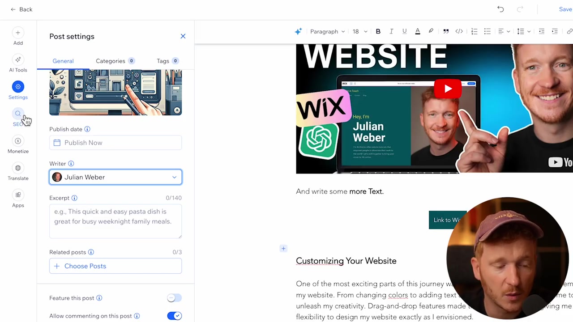Open AI Tools in the sidebar
573x322 pixels.
point(18,64)
